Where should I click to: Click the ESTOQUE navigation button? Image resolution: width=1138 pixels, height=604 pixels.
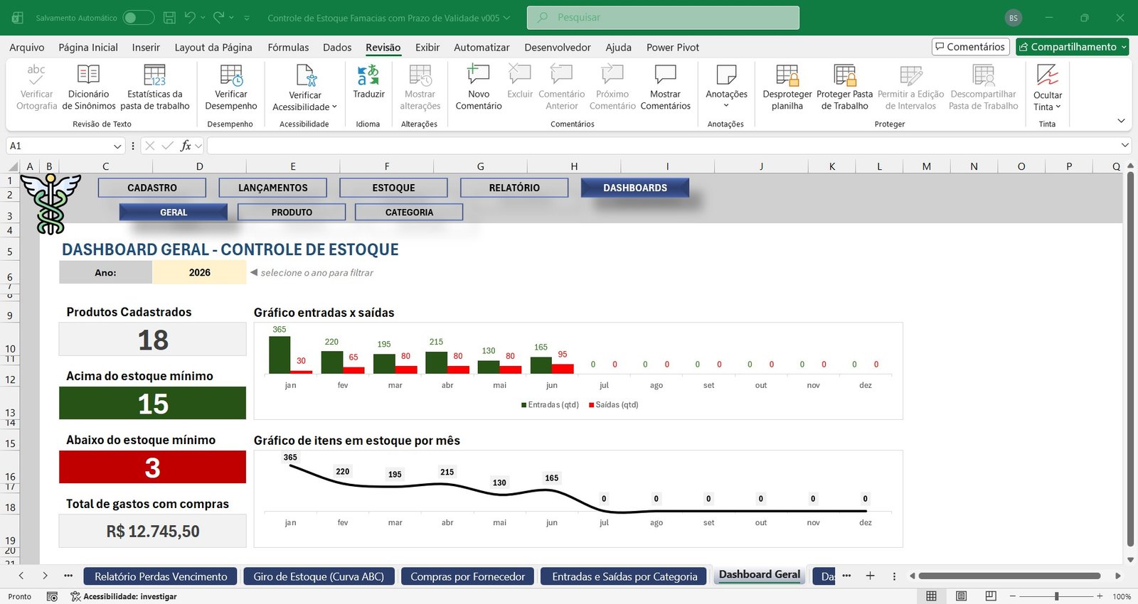point(393,188)
